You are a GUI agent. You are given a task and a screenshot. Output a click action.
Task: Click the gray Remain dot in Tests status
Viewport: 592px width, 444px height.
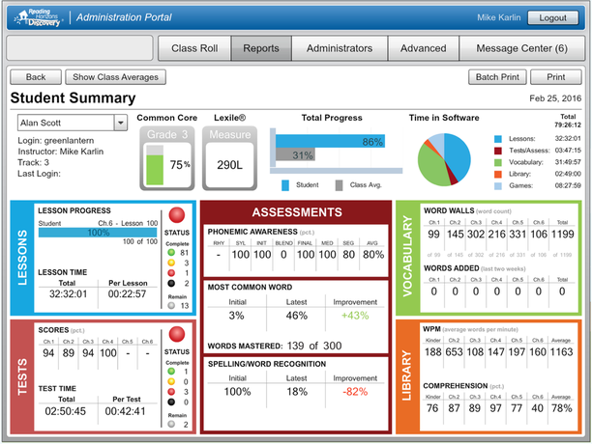click(x=170, y=422)
